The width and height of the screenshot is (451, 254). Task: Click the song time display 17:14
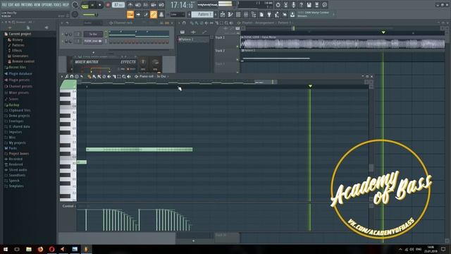(x=182, y=5)
